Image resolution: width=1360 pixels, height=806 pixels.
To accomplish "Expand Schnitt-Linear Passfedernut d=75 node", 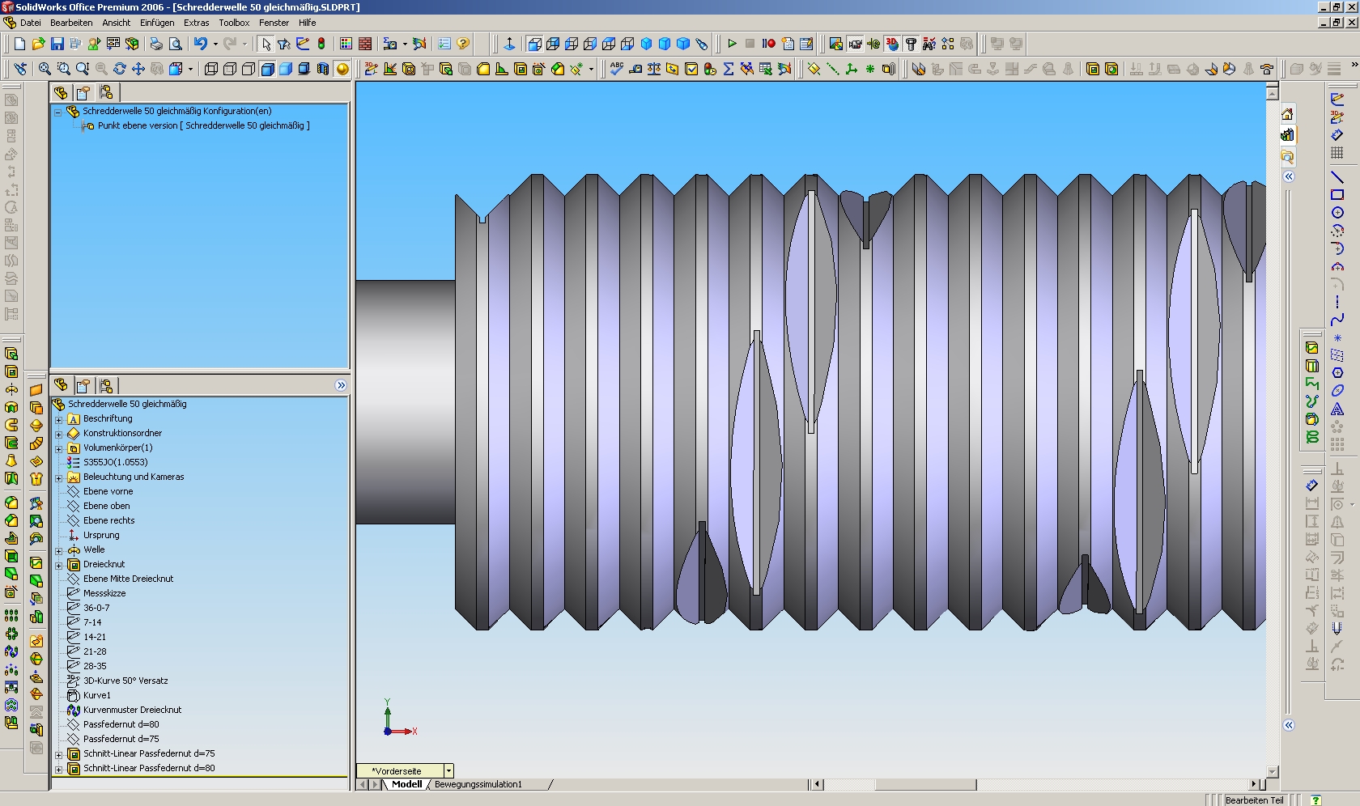I will pos(58,754).
